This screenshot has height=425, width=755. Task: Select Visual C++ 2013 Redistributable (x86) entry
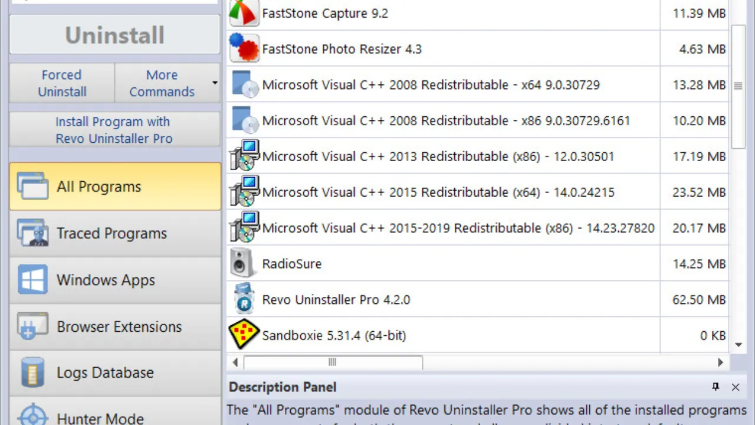pyautogui.click(x=478, y=156)
